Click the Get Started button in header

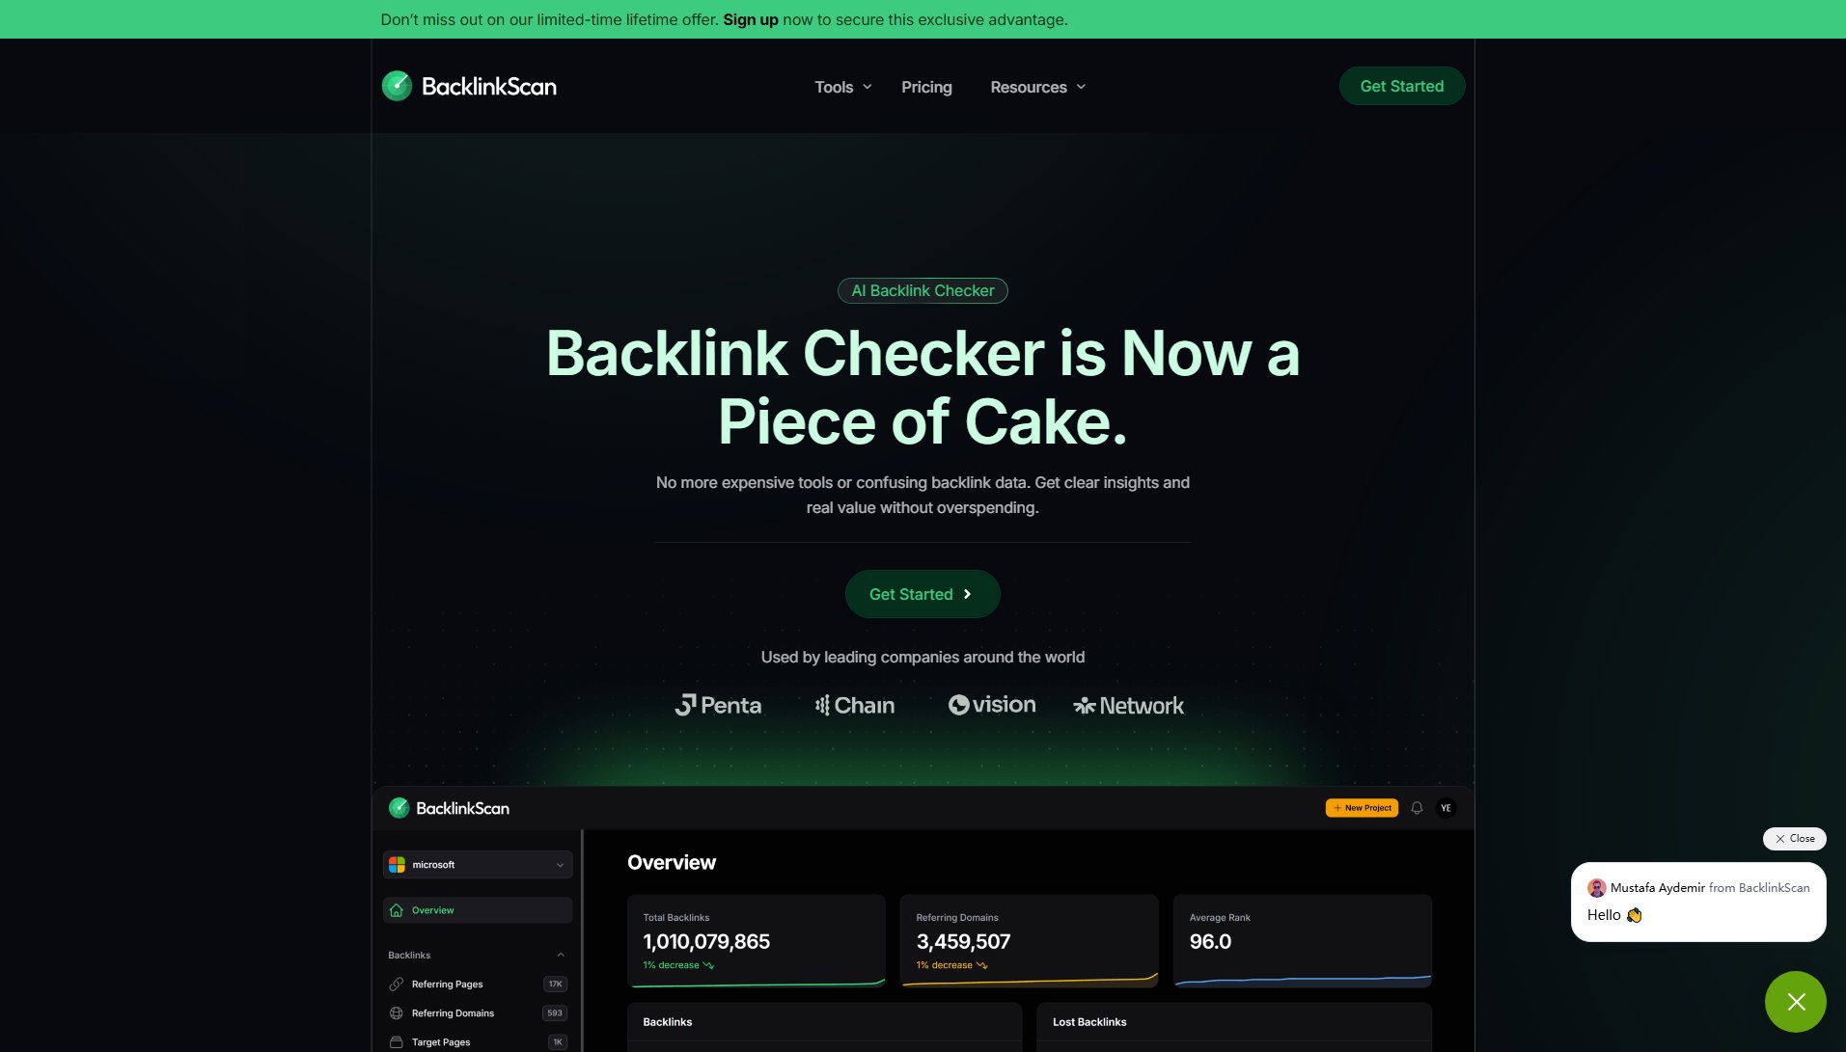pos(1401,86)
